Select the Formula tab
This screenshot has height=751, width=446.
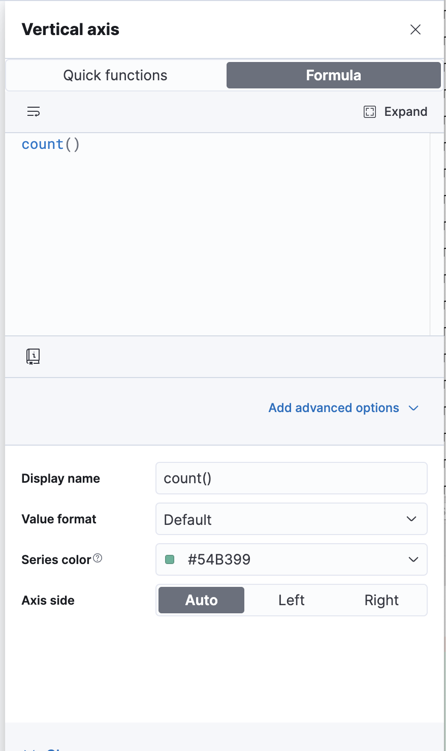334,75
